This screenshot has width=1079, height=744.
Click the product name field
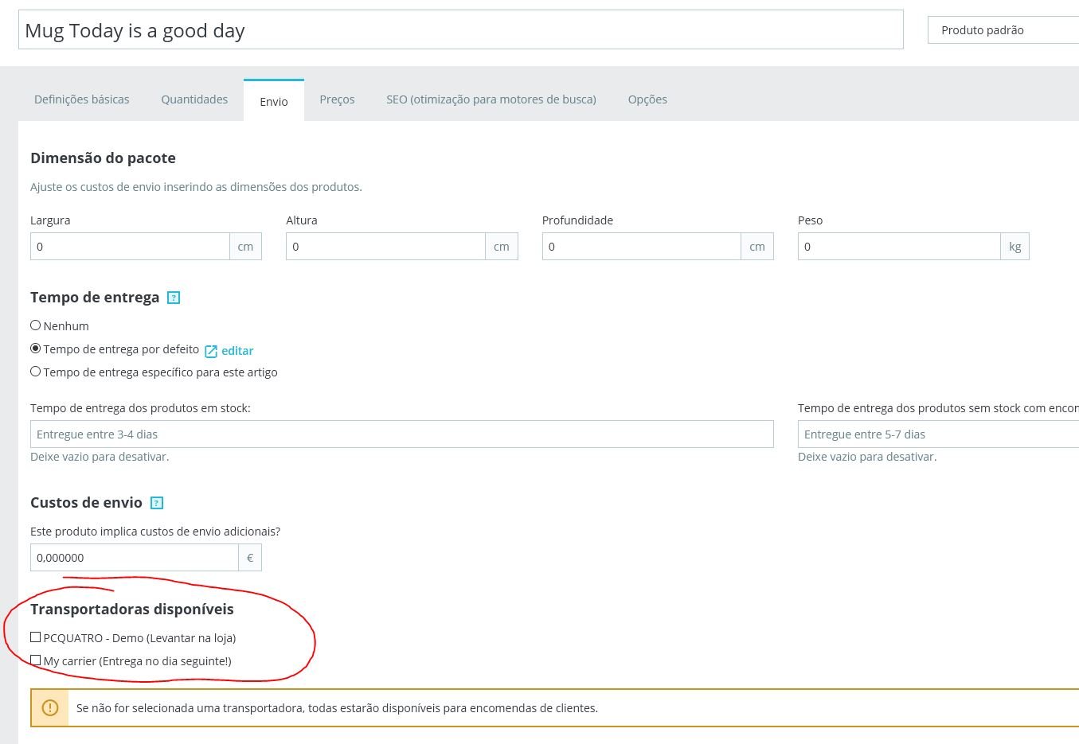[460, 30]
